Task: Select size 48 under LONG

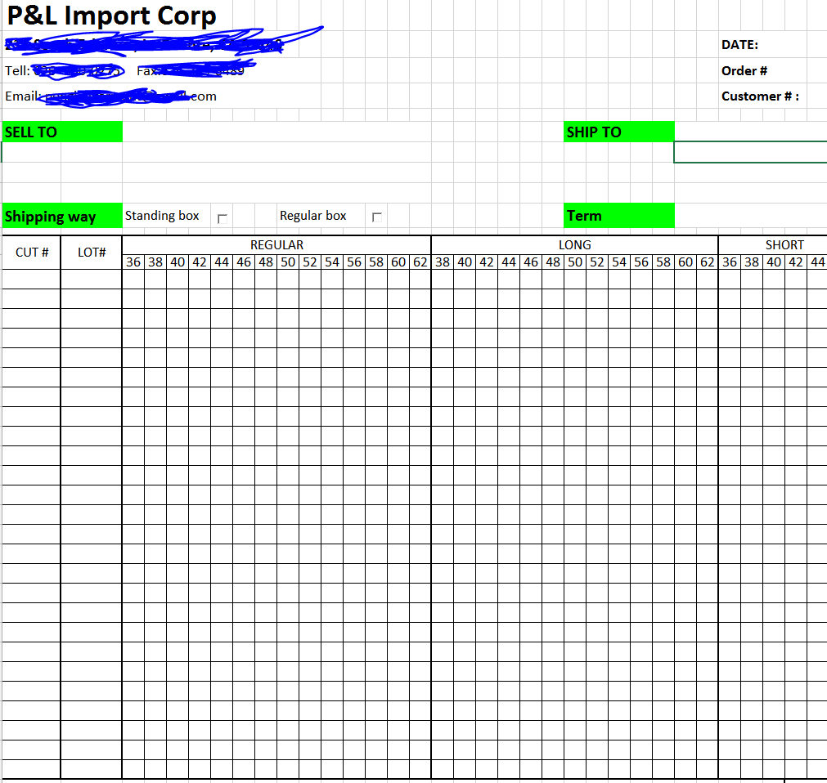Action: pos(553,262)
